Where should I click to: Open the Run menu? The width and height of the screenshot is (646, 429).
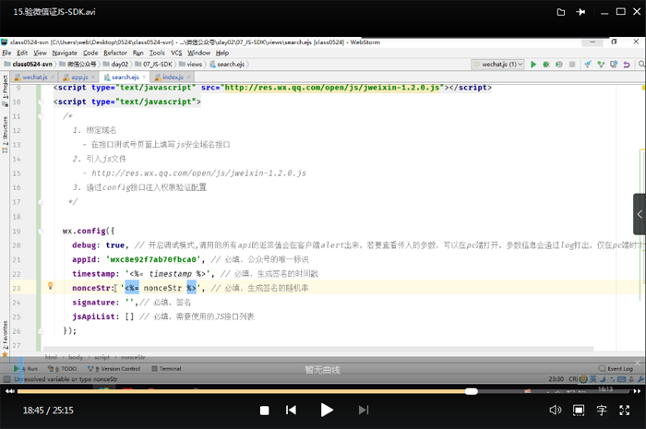138,53
